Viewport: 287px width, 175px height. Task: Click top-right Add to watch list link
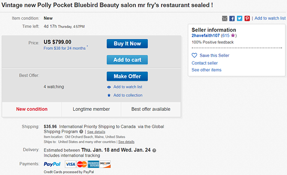tap(270, 18)
